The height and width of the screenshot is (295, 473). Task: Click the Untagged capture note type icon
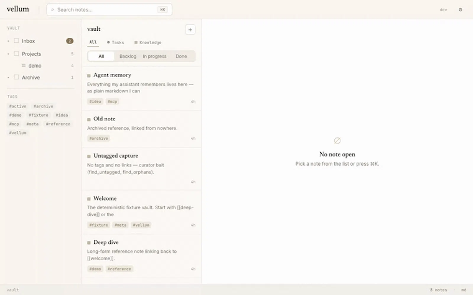pos(89,156)
